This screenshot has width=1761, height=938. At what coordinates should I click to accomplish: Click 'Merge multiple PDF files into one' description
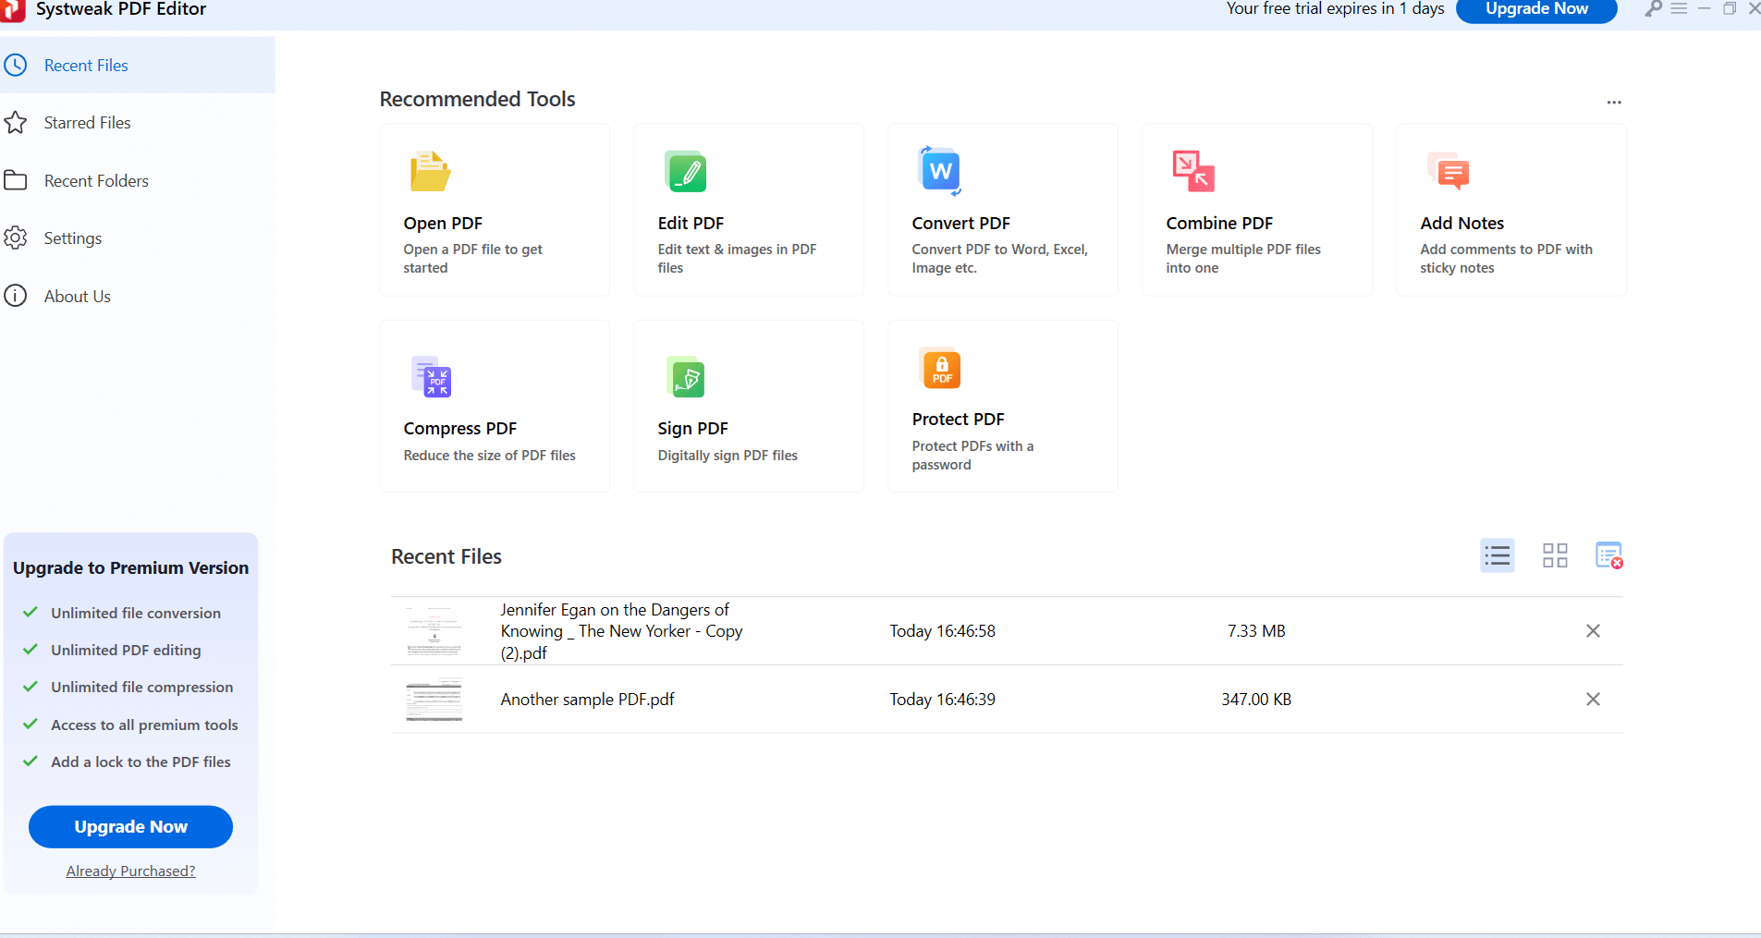[x=1242, y=259]
